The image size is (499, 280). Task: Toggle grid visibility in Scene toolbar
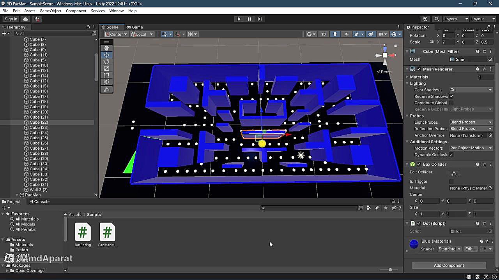pos(165,34)
